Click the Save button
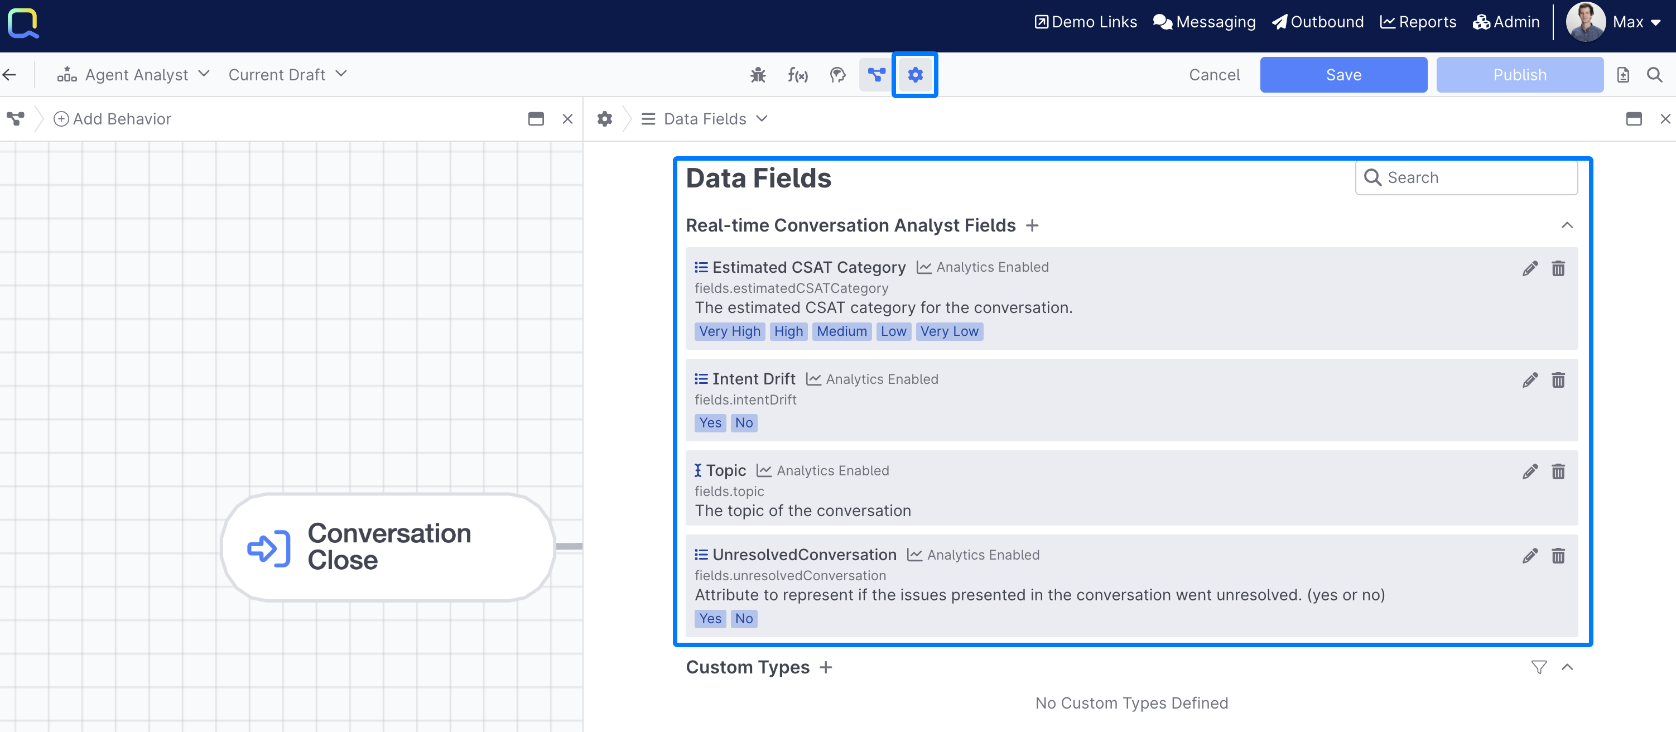 1343,75
